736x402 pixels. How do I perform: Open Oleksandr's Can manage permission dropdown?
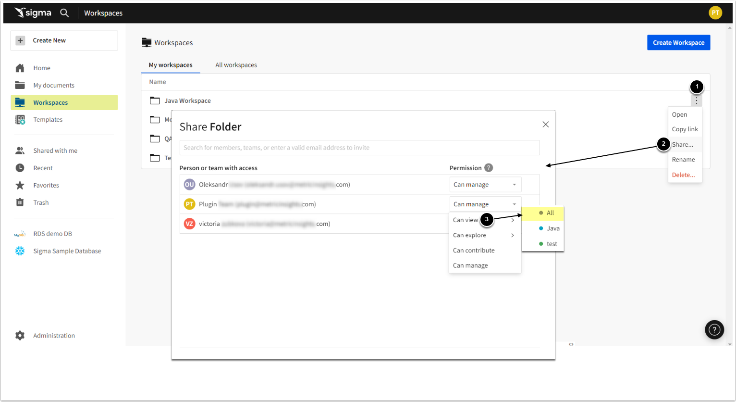point(485,185)
